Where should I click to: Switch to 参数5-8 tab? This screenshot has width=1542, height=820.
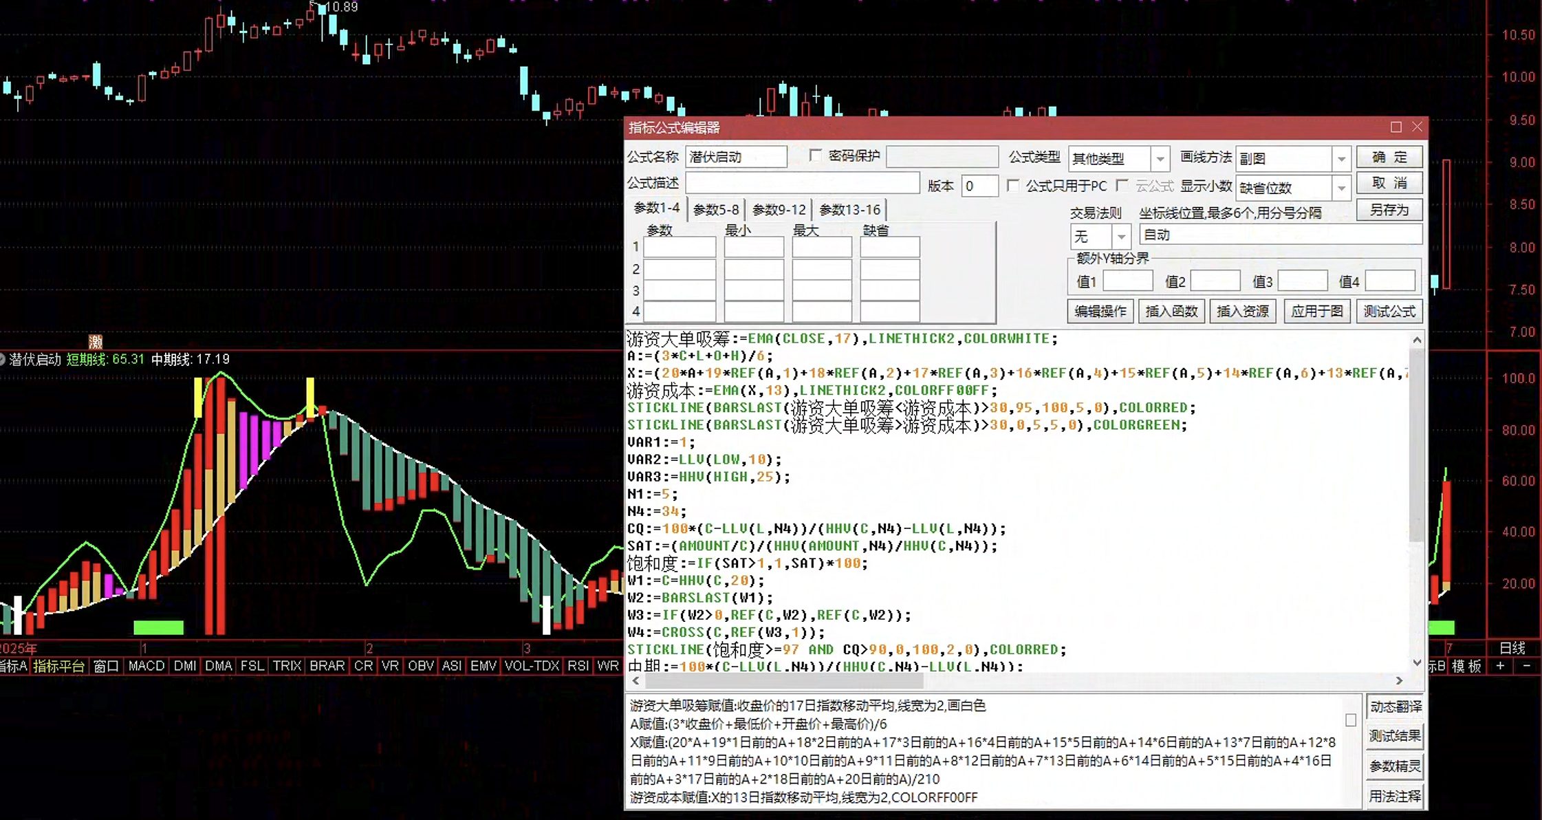(x=716, y=209)
